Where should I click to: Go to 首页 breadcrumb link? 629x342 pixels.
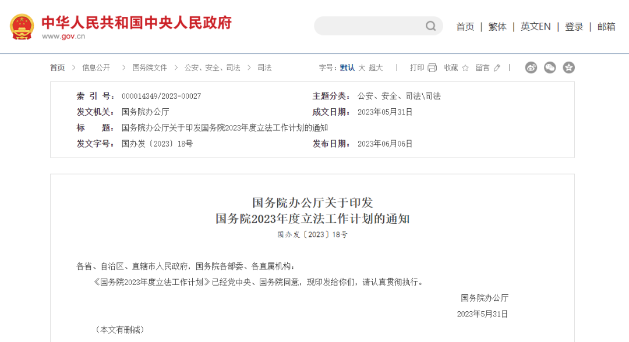(x=57, y=67)
